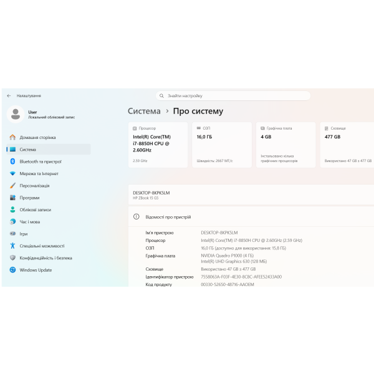Click the info icon beside Відомості про пристрій
The image size is (374, 374).
tap(136, 216)
